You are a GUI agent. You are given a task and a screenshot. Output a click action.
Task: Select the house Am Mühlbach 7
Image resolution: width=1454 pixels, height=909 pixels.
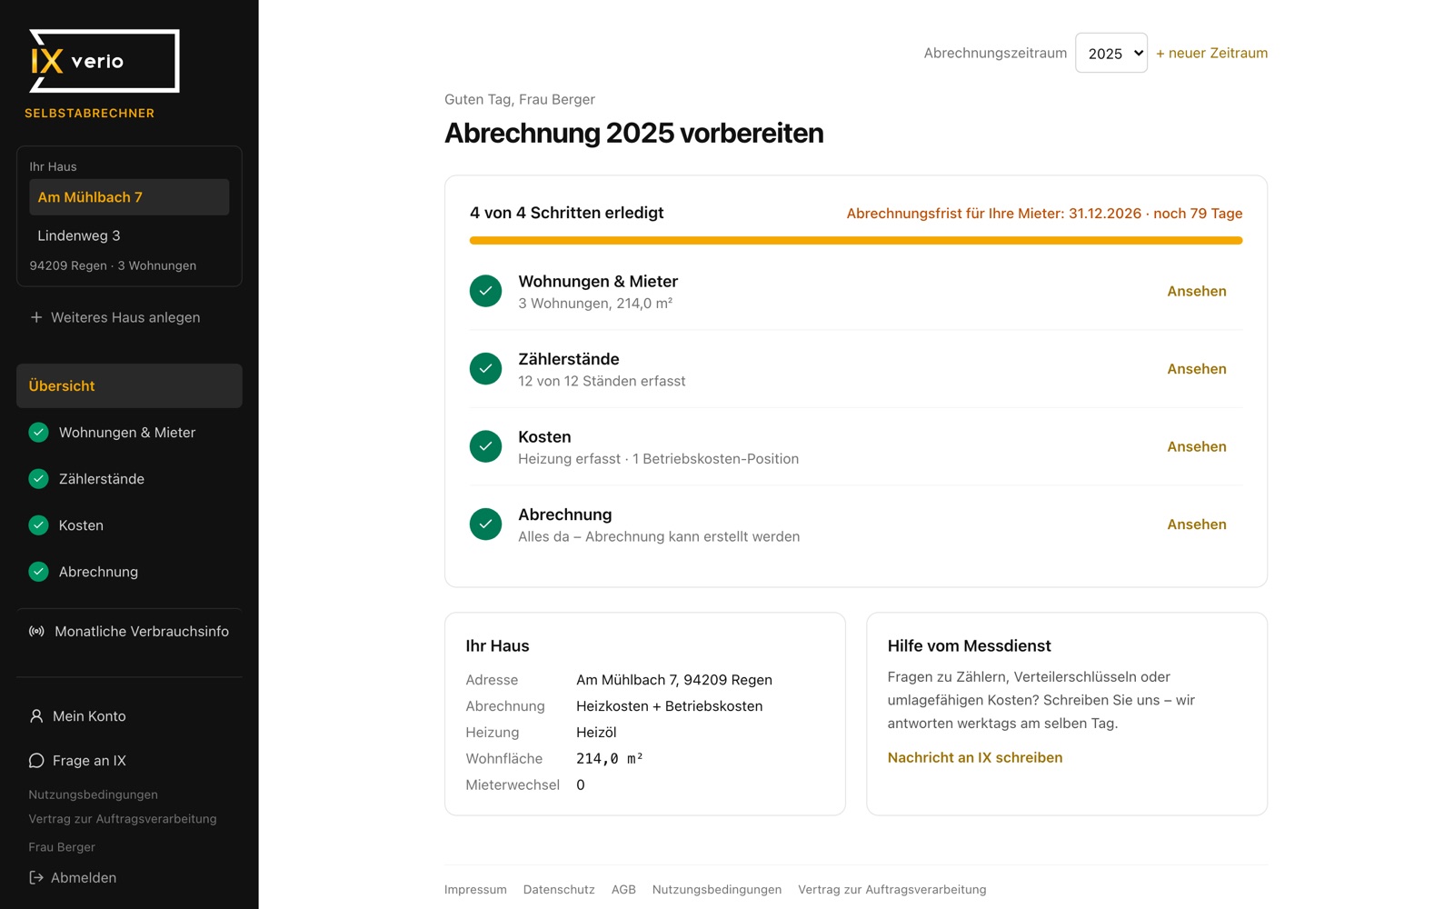tap(129, 197)
